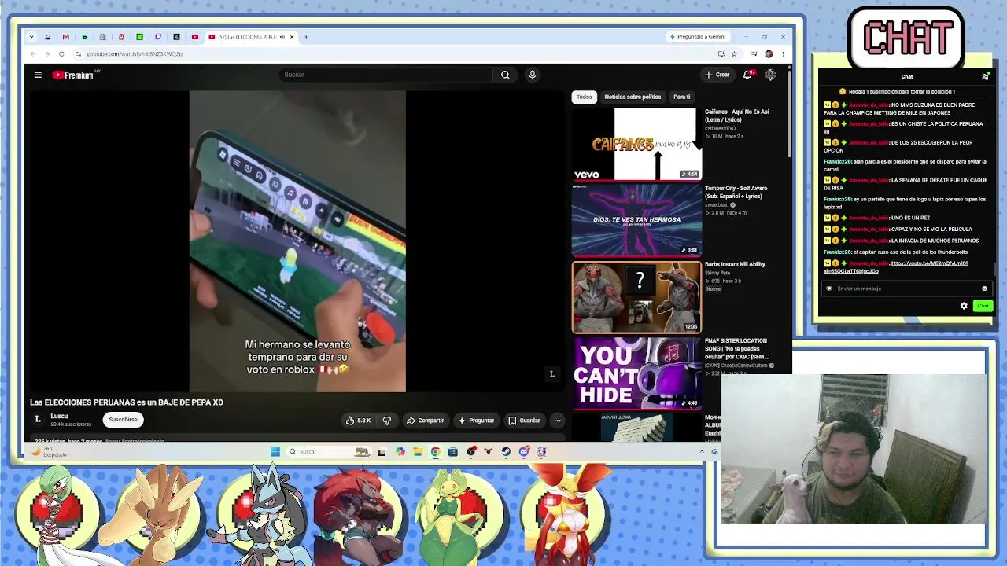Open the Luscu channel name link
1007x566 pixels.
pyautogui.click(x=59, y=416)
